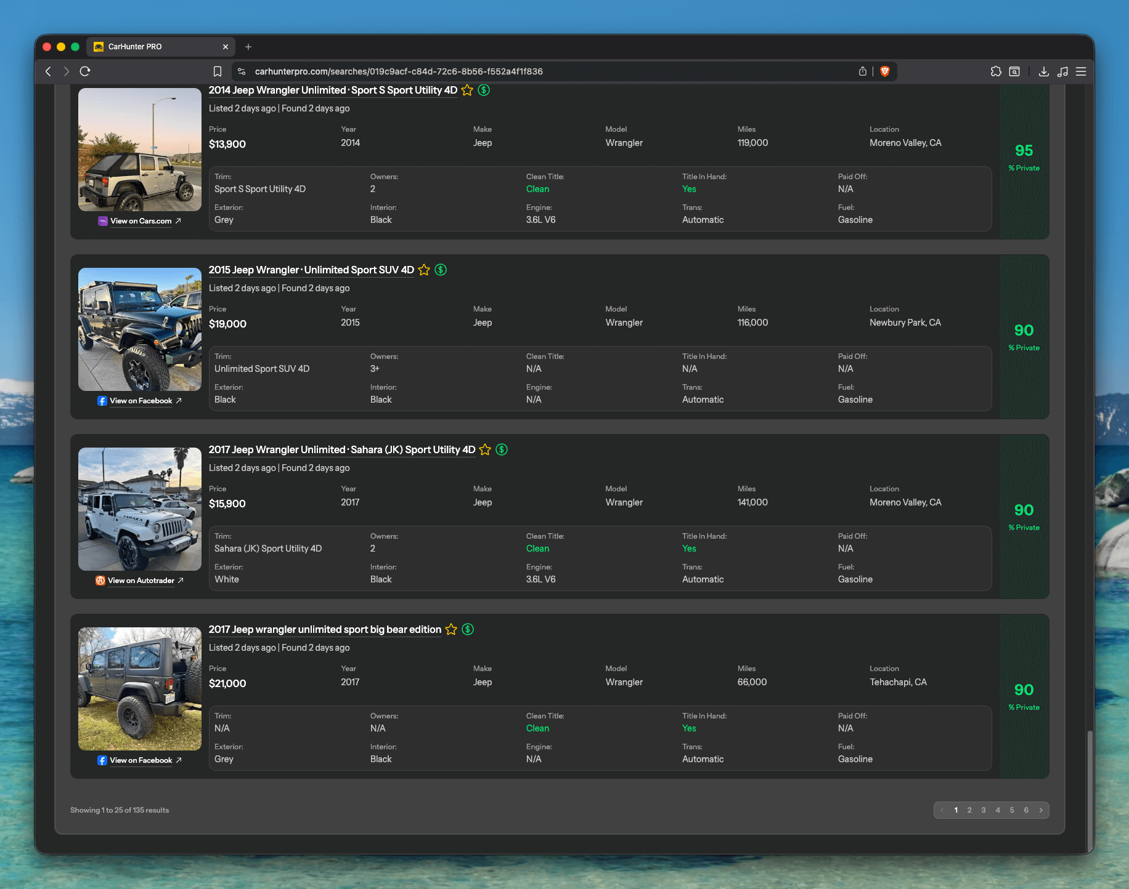
Task: Toggle the favorite star on the 2014 Jeep Wrangler
Action: pos(467,90)
